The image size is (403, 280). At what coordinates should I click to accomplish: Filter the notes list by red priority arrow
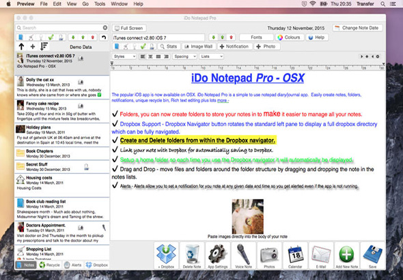coord(93,37)
